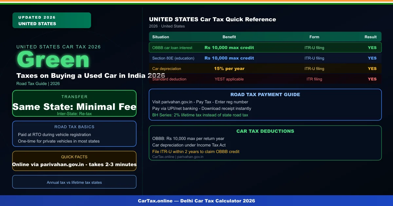The width and height of the screenshot is (393, 206).
Task: Select the 'Same State: Minimal Fee' text
Action: (x=74, y=107)
